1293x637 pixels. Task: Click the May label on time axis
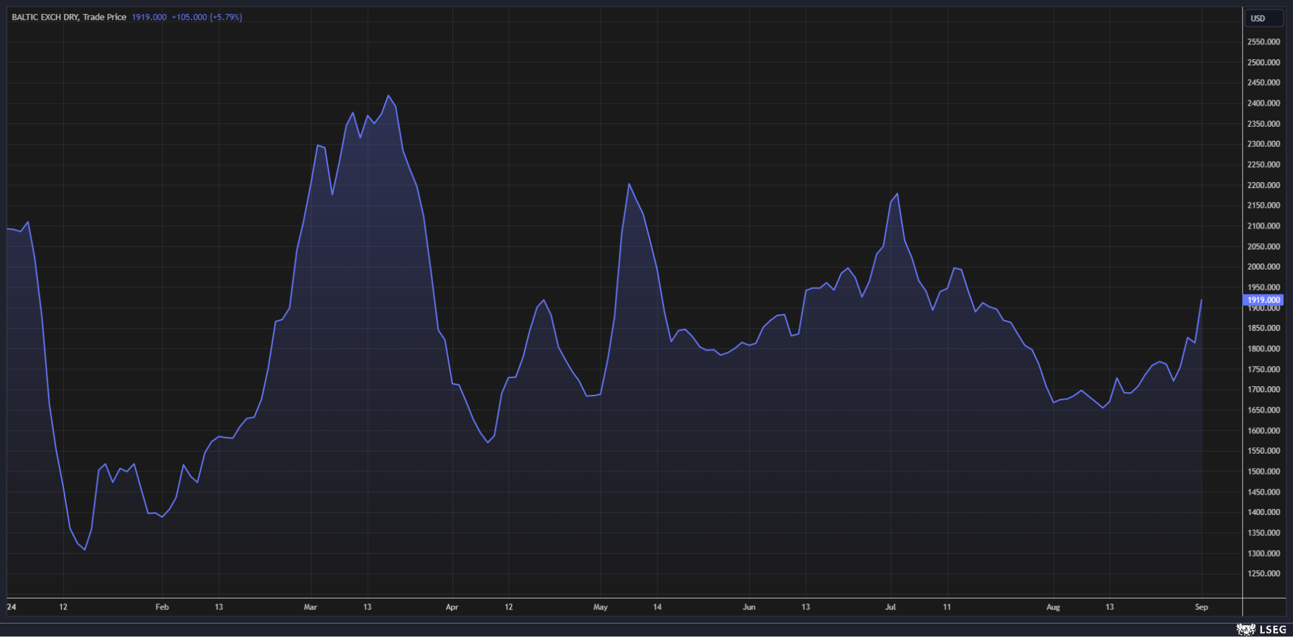tap(600, 607)
